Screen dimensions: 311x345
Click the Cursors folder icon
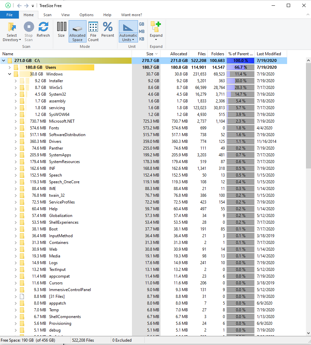22,283
